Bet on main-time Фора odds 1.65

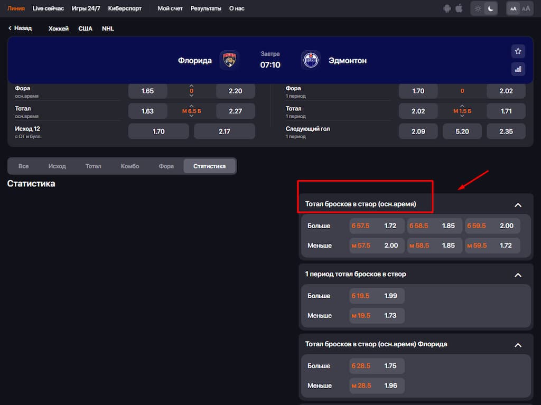coord(148,91)
